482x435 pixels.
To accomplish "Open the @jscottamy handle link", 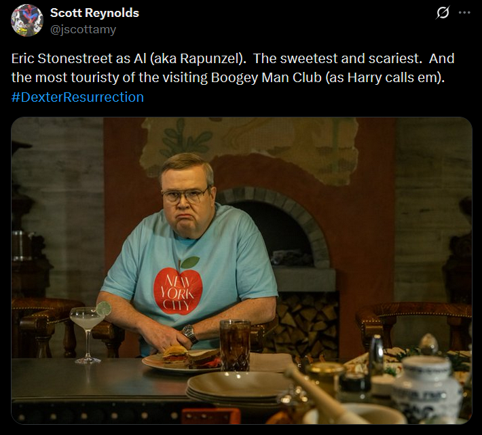I will (x=83, y=30).
